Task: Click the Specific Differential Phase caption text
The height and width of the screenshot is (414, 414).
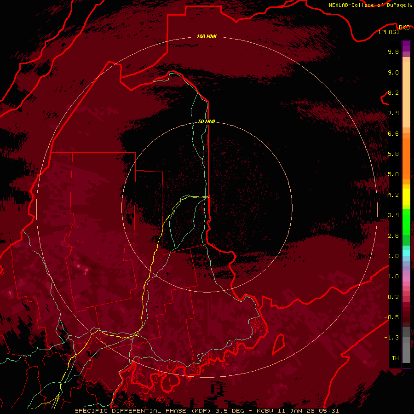Action: click(207, 411)
